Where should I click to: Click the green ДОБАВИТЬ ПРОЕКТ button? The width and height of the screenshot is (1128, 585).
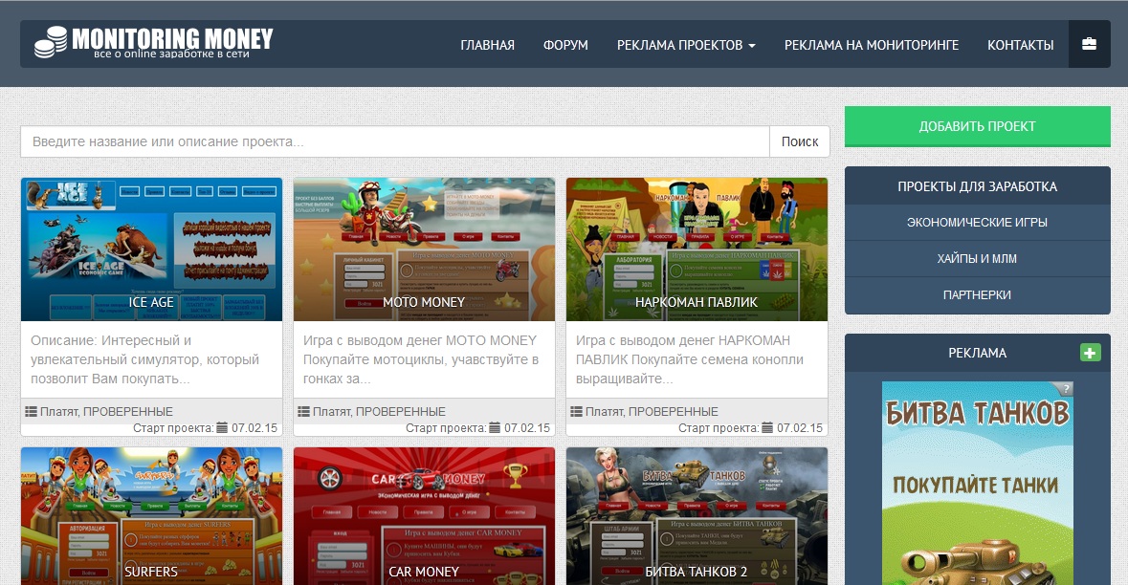977,126
